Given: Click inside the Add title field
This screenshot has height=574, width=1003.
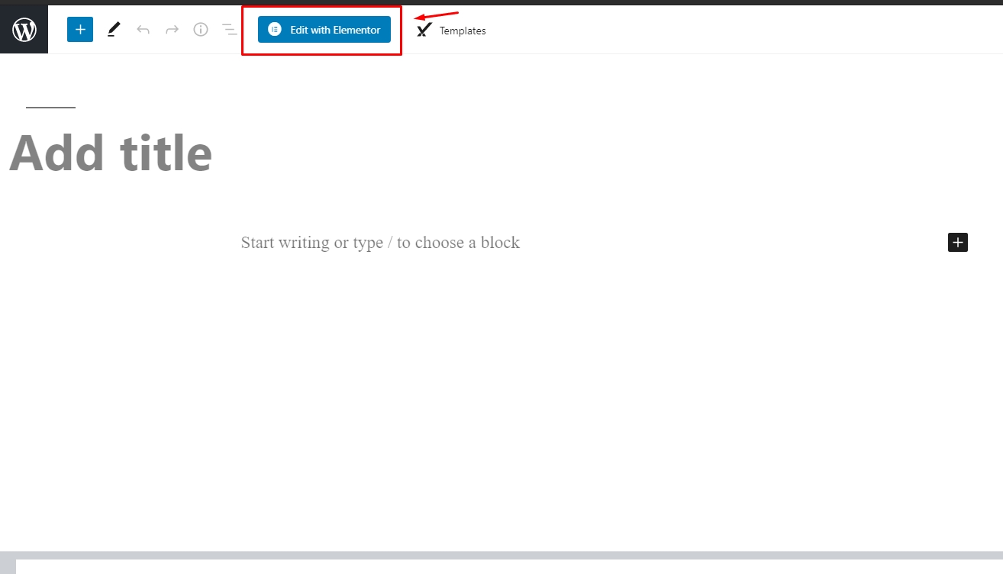Looking at the screenshot, I should [111, 153].
